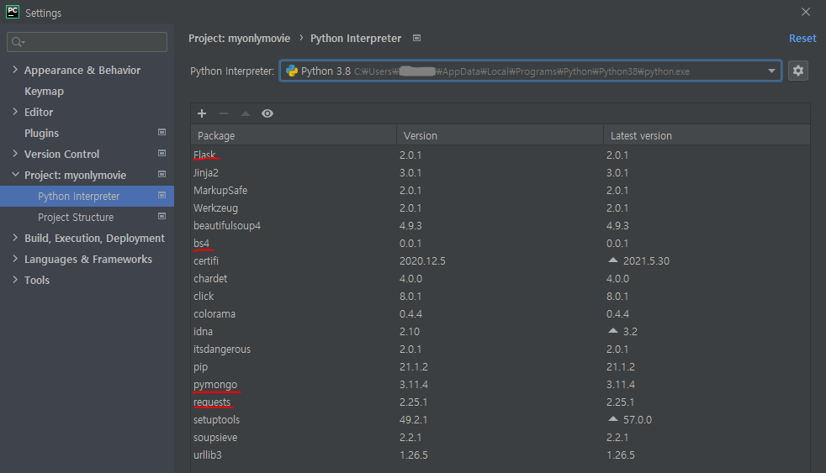
Task: Open Project Structure settings
Action: point(76,218)
